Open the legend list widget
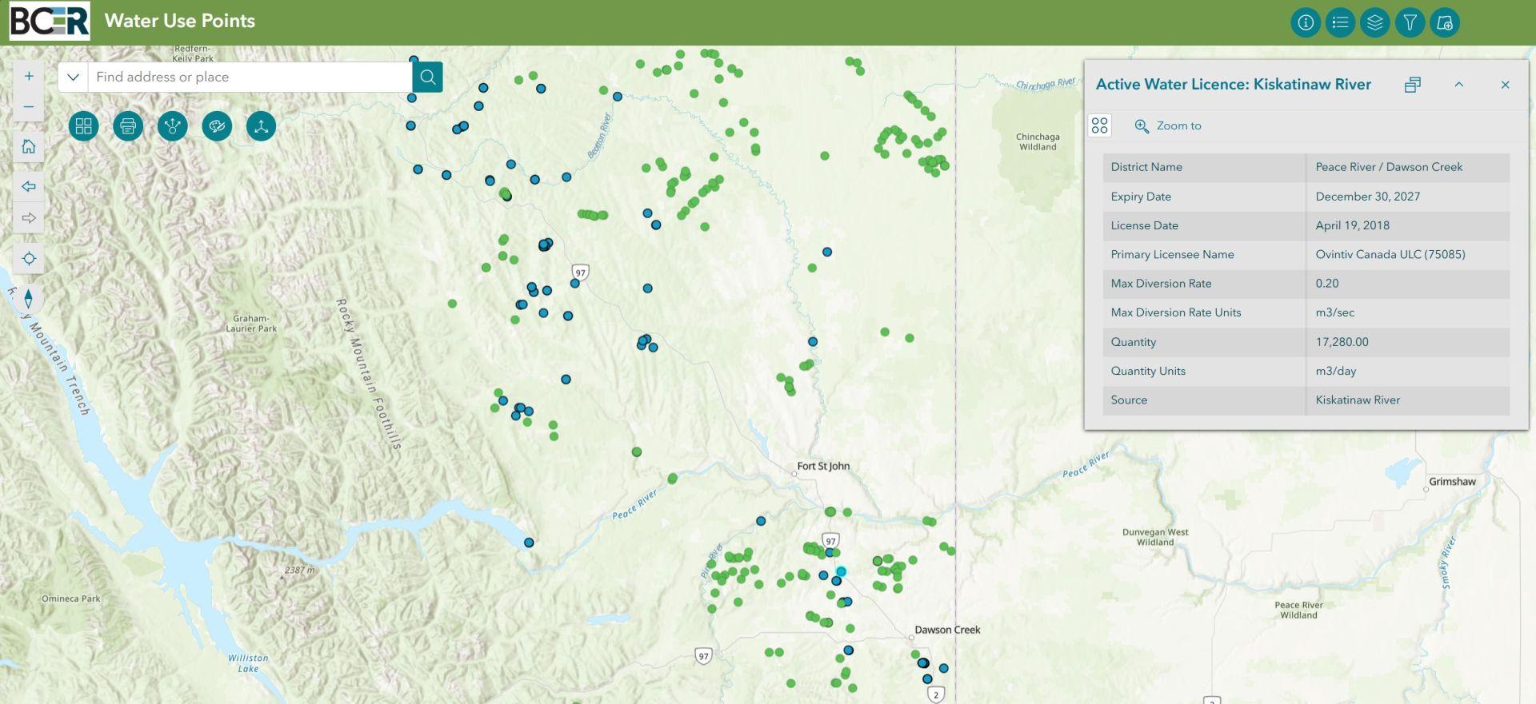 (1340, 22)
